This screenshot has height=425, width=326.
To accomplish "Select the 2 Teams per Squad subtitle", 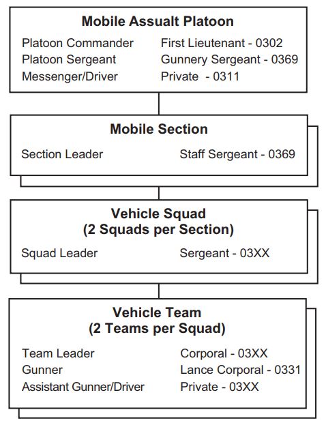I will (x=157, y=329).
